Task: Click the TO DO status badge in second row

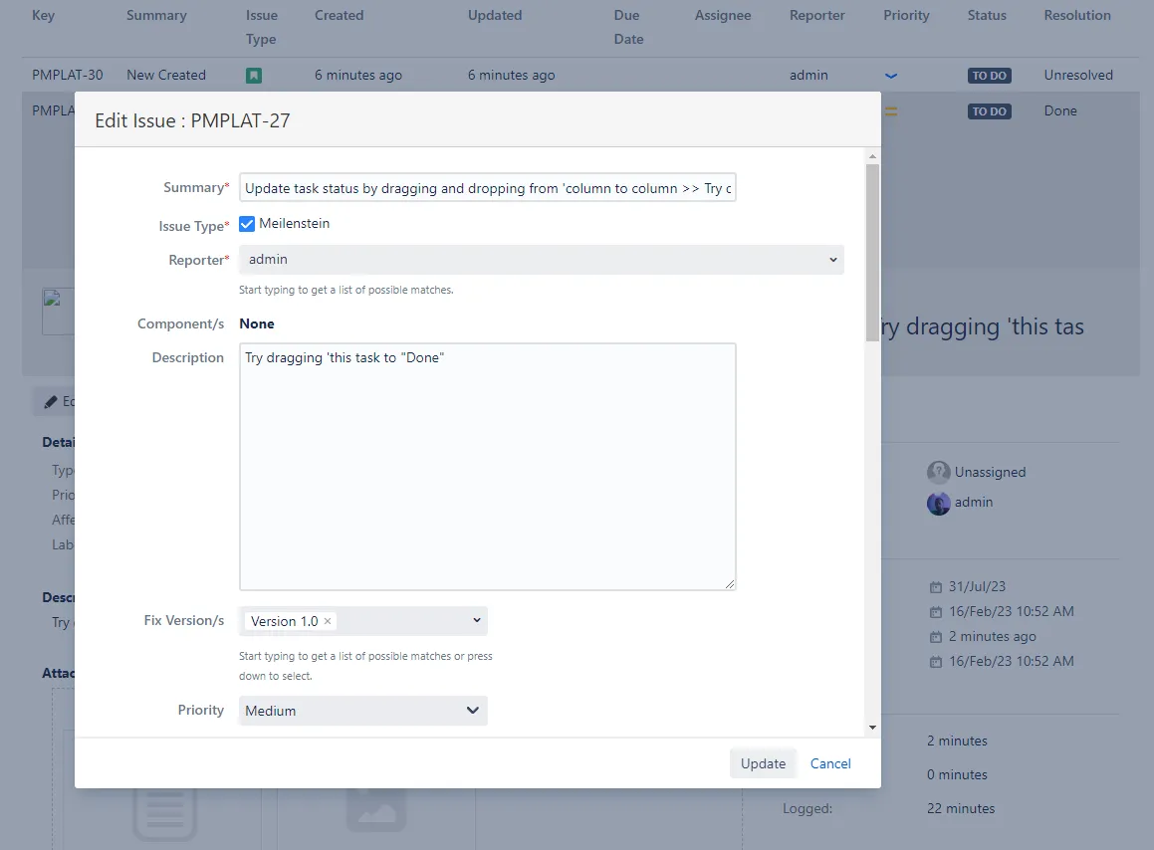Action: point(989,111)
